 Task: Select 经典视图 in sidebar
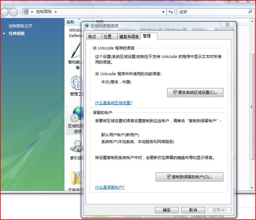click(x=17, y=34)
